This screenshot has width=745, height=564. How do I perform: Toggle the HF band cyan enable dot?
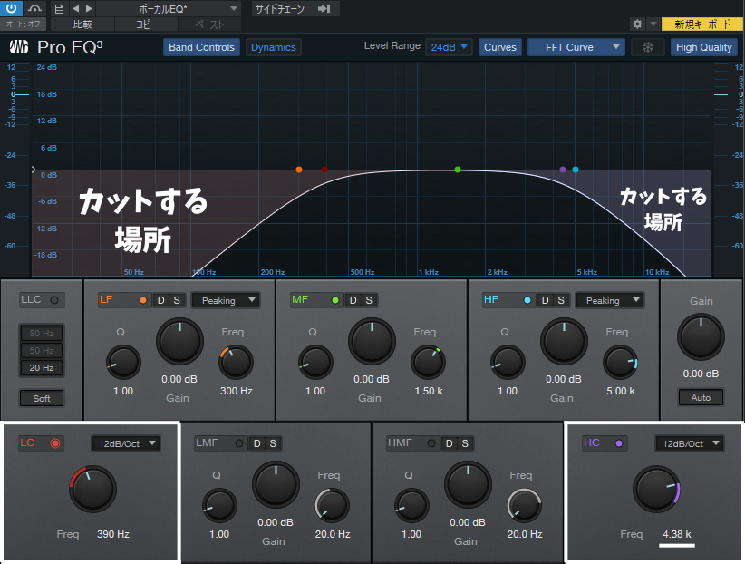pos(527,300)
